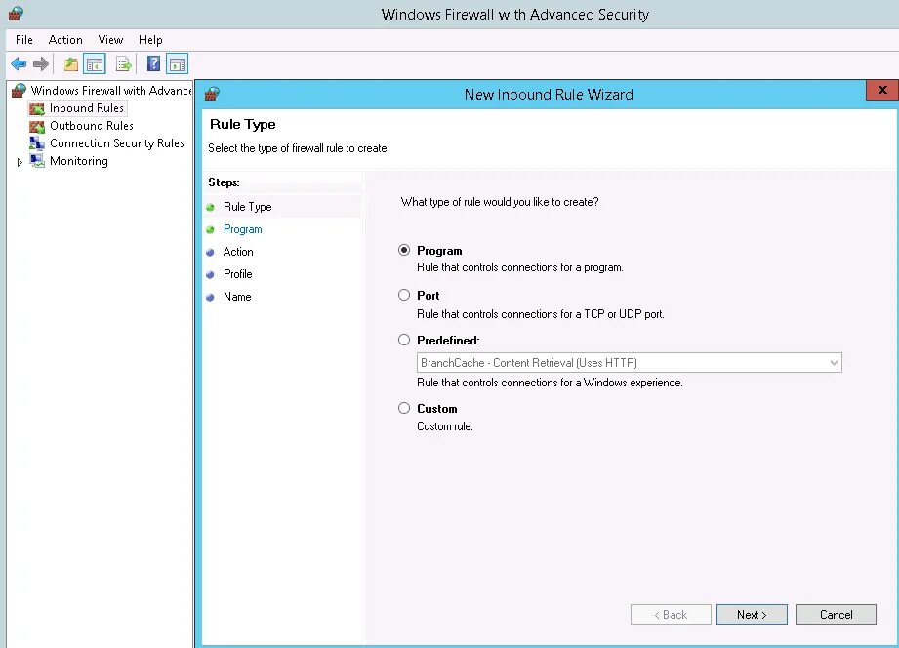Click 'What type of rule would you like to create?'

[500, 202]
